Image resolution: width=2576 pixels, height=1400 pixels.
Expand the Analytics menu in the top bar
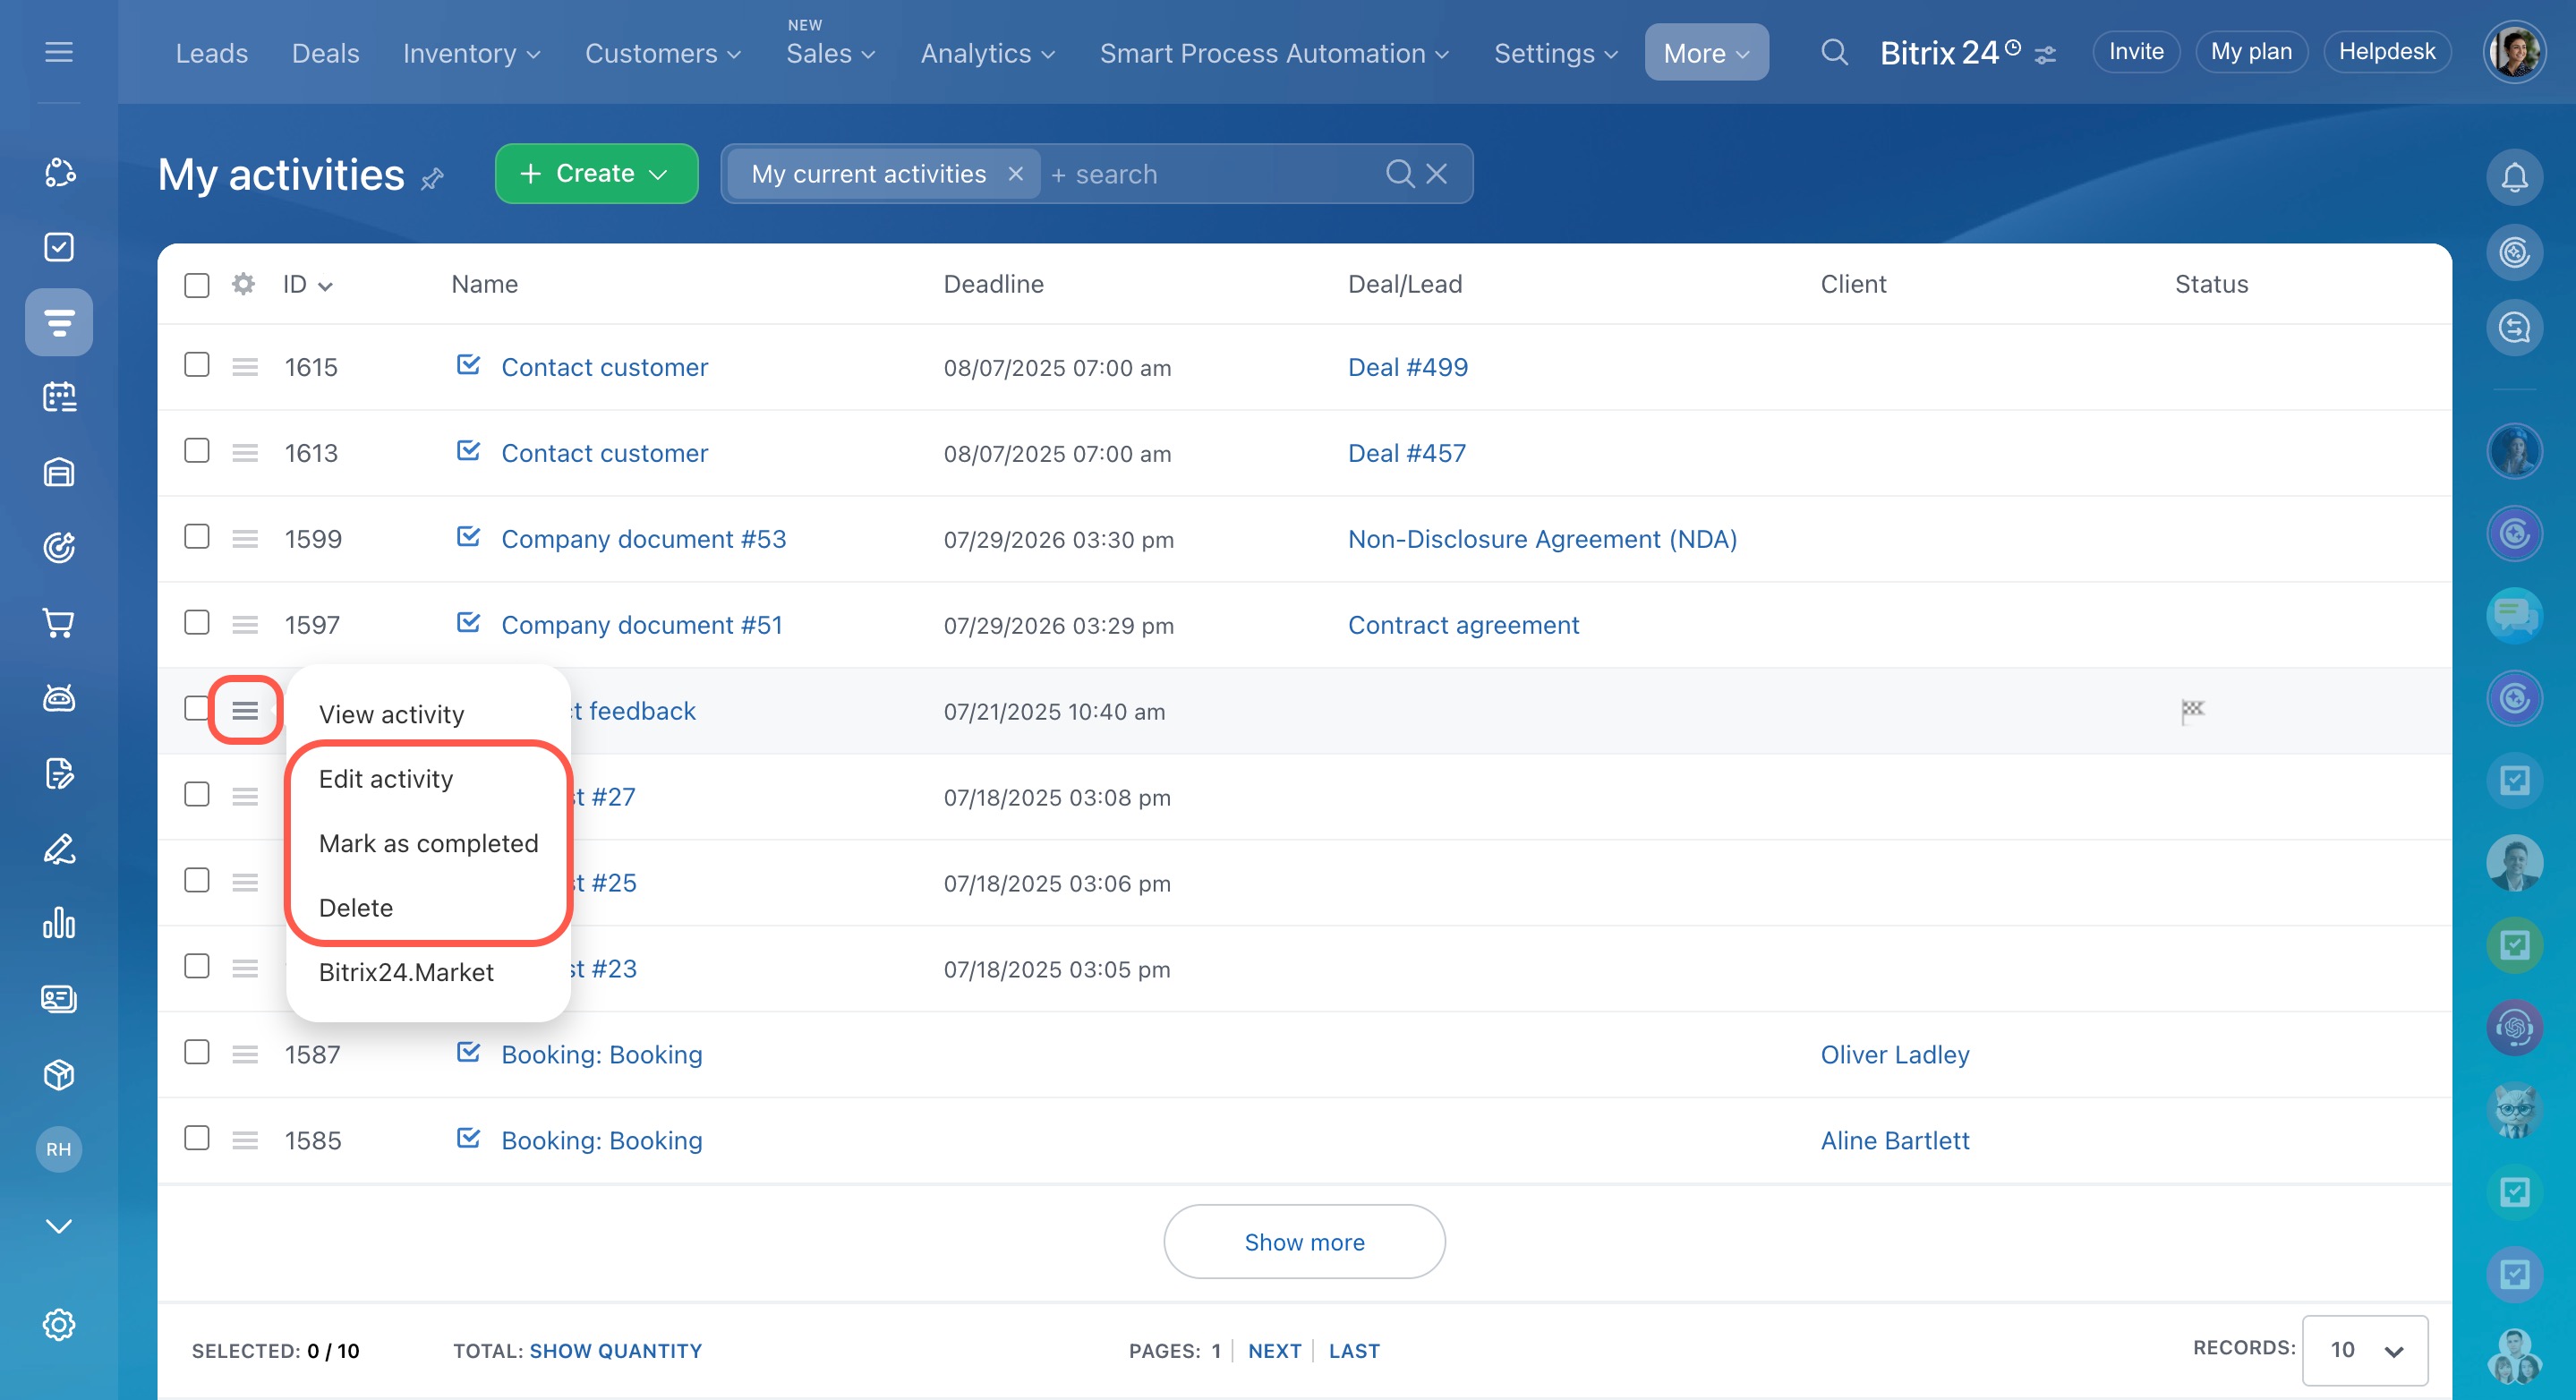(x=987, y=53)
